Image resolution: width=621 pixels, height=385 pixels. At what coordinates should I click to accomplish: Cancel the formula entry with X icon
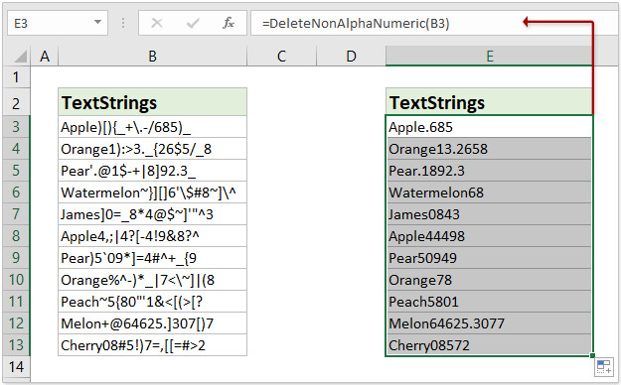point(157,24)
